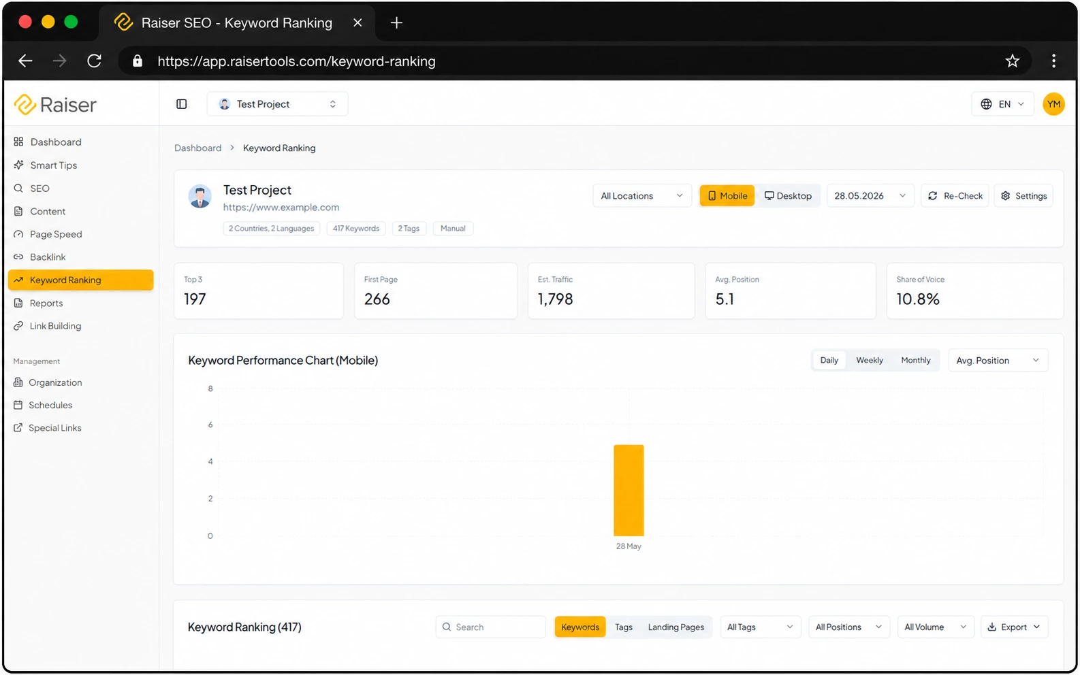
Task: Click the '2 Countries, 2 Languages' badge
Action: pyautogui.click(x=272, y=229)
